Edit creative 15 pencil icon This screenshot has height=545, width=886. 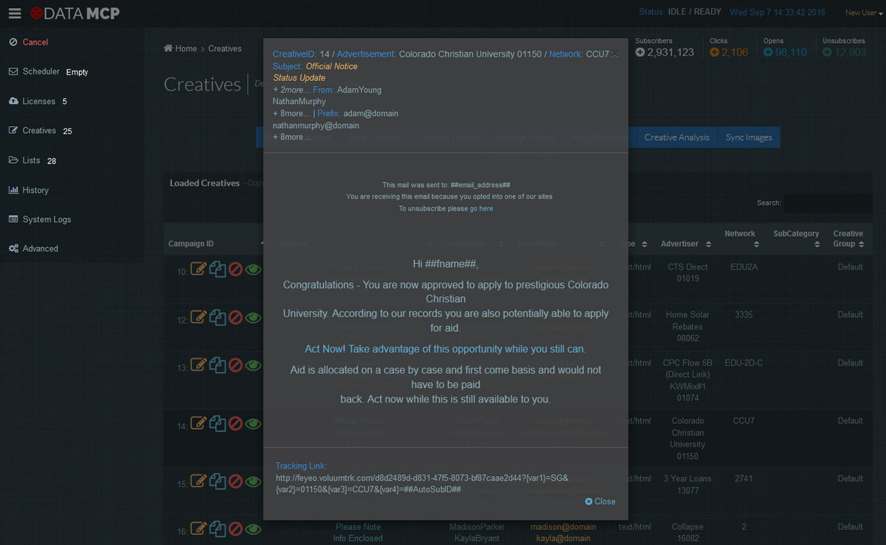click(198, 482)
